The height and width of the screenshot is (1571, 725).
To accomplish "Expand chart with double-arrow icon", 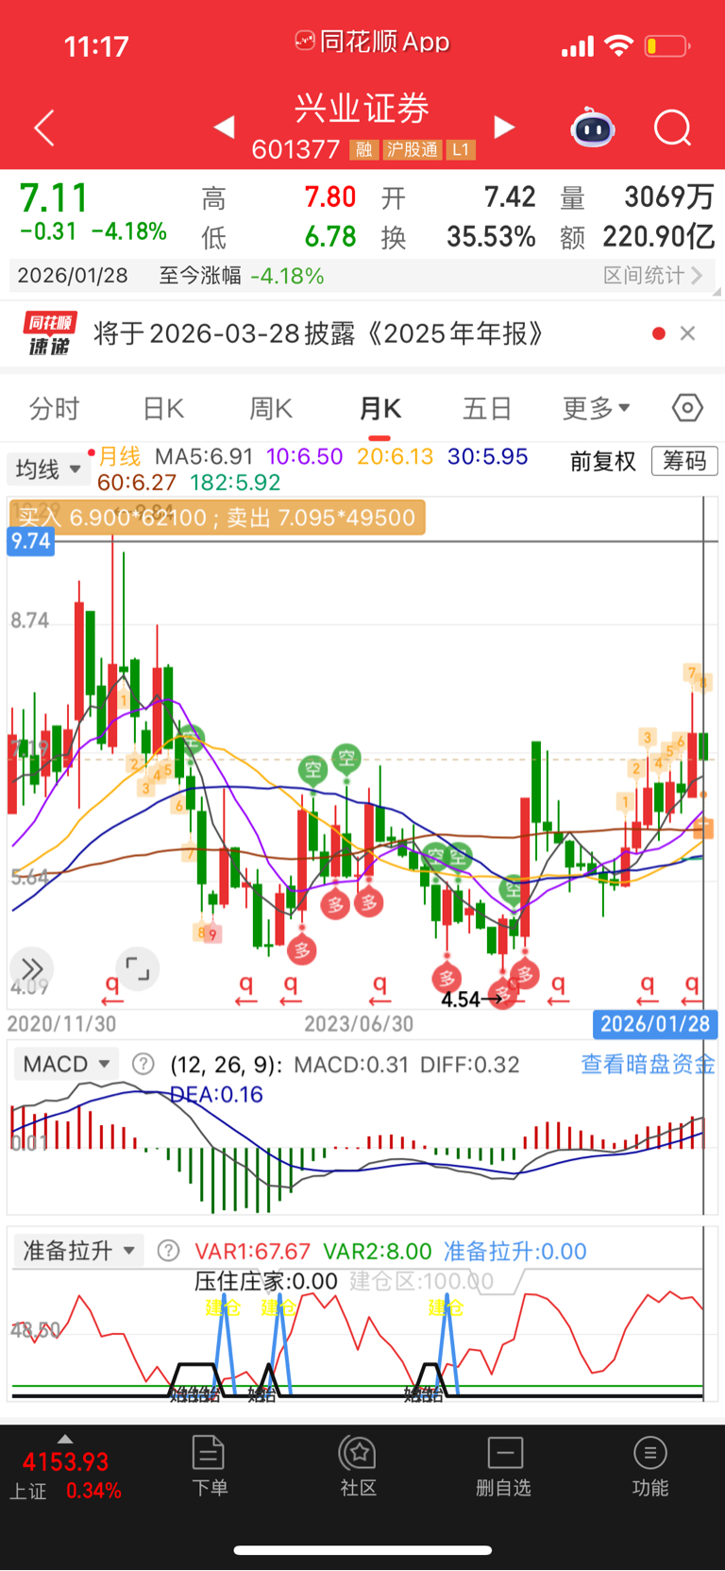I will [32, 968].
